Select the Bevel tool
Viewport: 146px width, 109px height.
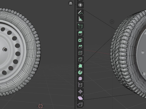(x=80, y=47)
